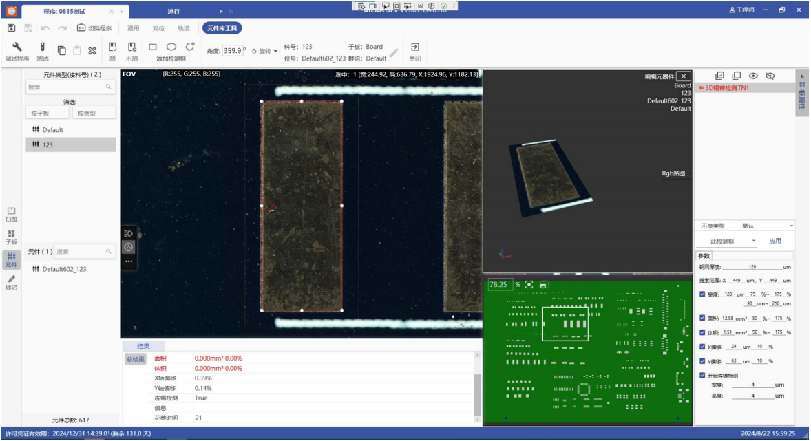
Task: Add a rectangle detection frame
Action: click(153, 47)
